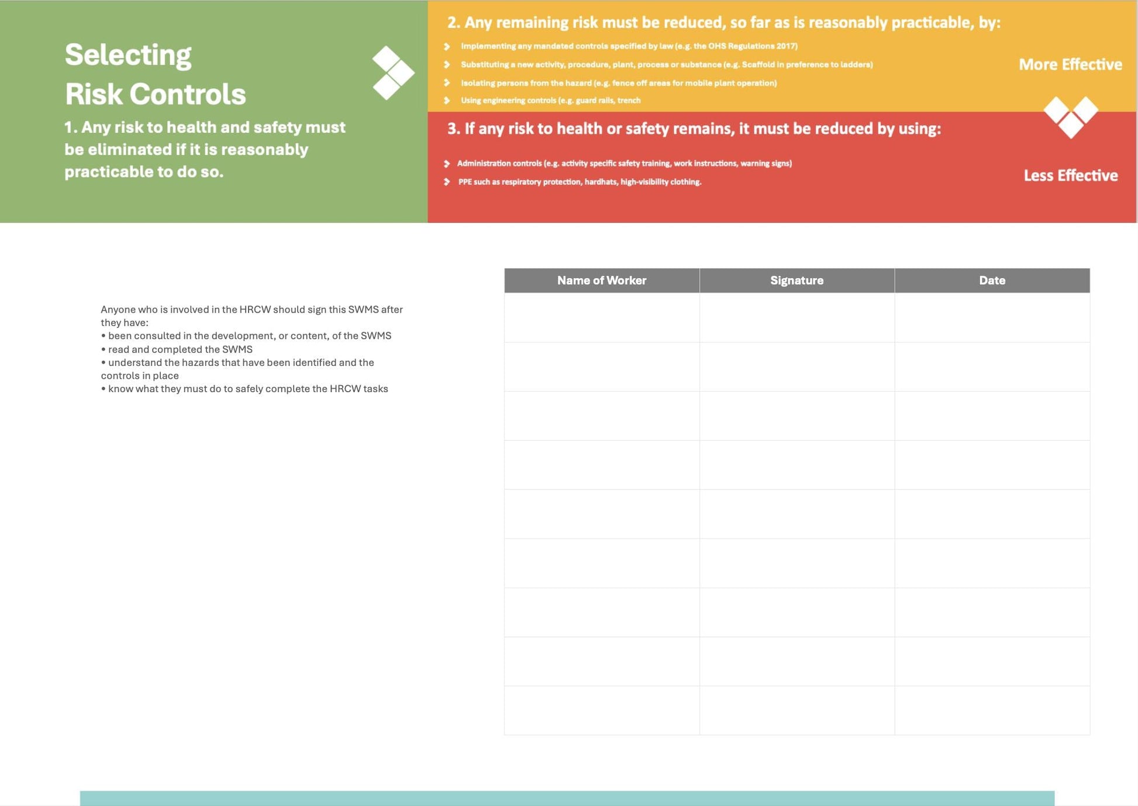Click the bullet 'Administration controls'
1138x806 pixels.
tap(625, 164)
